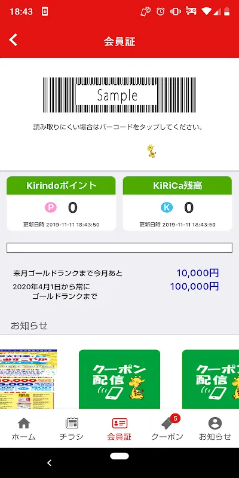
Task: Open the クーポン tab with badge
Action: (x=167, y=429)
